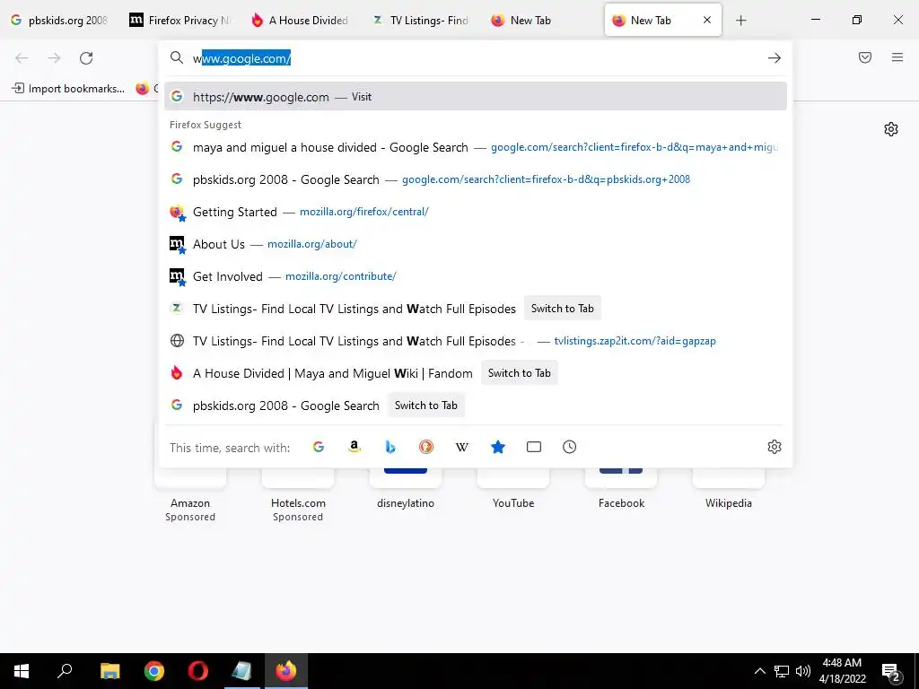Click the forward navigation arrow
The height and width of the screenshot is (689, 919).
tap(54, 58)
